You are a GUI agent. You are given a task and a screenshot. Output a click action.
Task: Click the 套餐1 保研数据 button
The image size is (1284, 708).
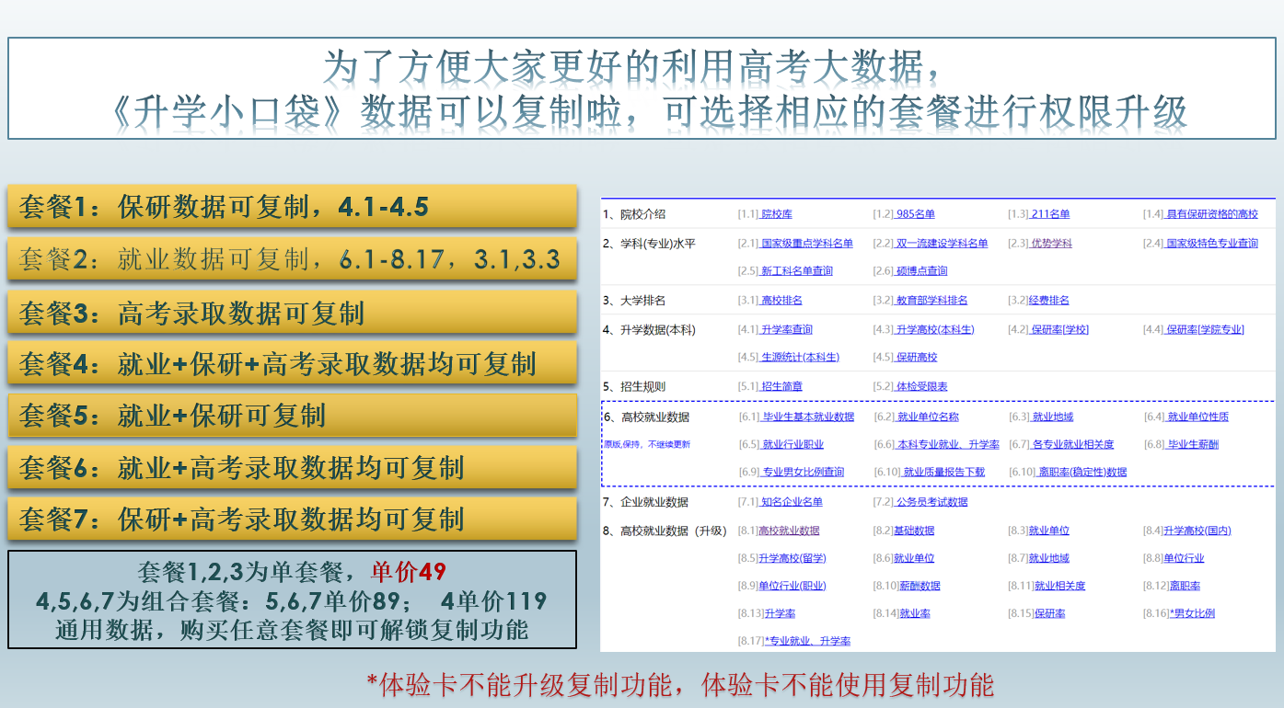point(291,207)
